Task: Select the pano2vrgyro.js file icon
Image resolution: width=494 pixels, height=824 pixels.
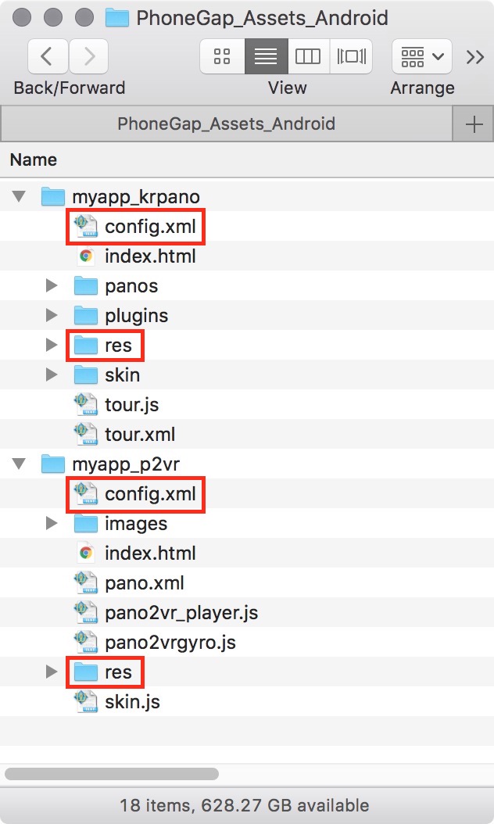Action: point(86,642)
